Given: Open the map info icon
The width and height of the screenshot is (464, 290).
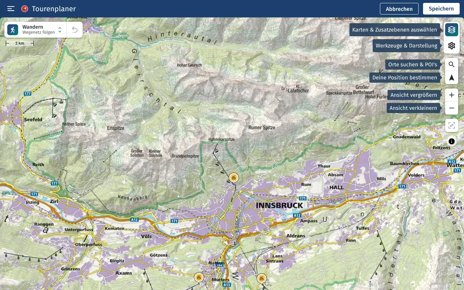Looking at the screenshot, I should coord(451,141).
